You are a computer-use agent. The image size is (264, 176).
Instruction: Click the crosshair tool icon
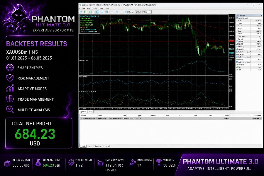click(116, 12)
